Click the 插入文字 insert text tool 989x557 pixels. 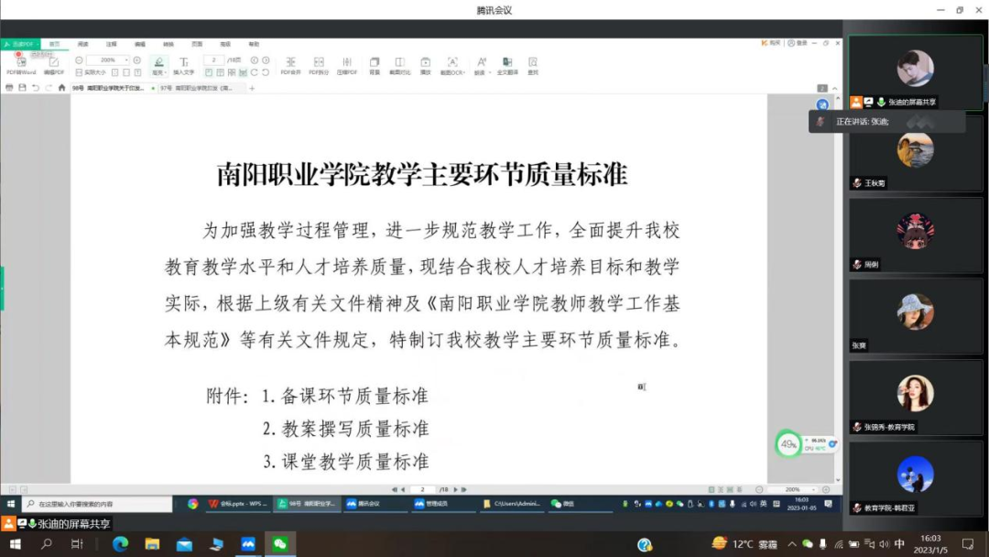(184, 64)
